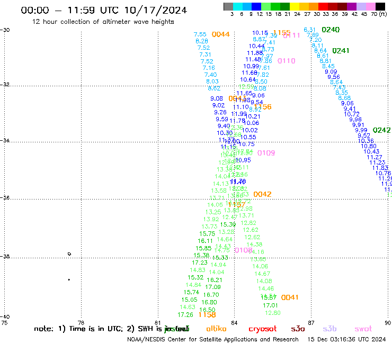Viewport: 392px width, 344px height.
Task: Click the wave height value 8.03
Action: point(212,82)
